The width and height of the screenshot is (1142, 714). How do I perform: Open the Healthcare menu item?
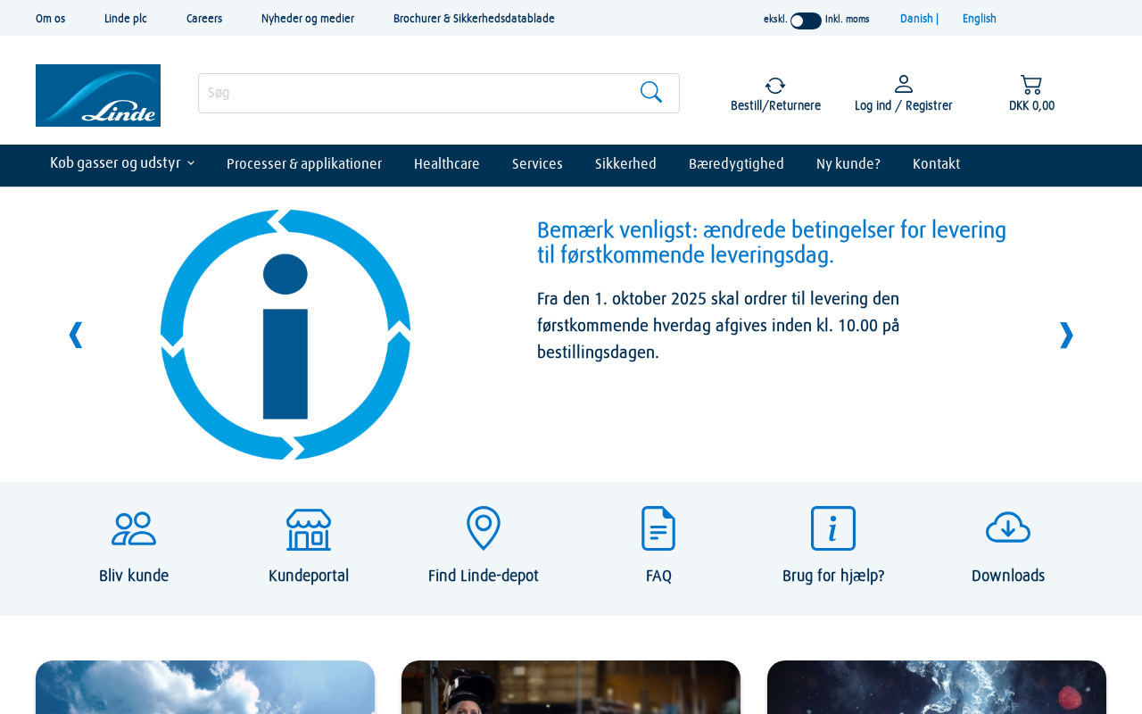pyautogui.click(x=447, y=164)
